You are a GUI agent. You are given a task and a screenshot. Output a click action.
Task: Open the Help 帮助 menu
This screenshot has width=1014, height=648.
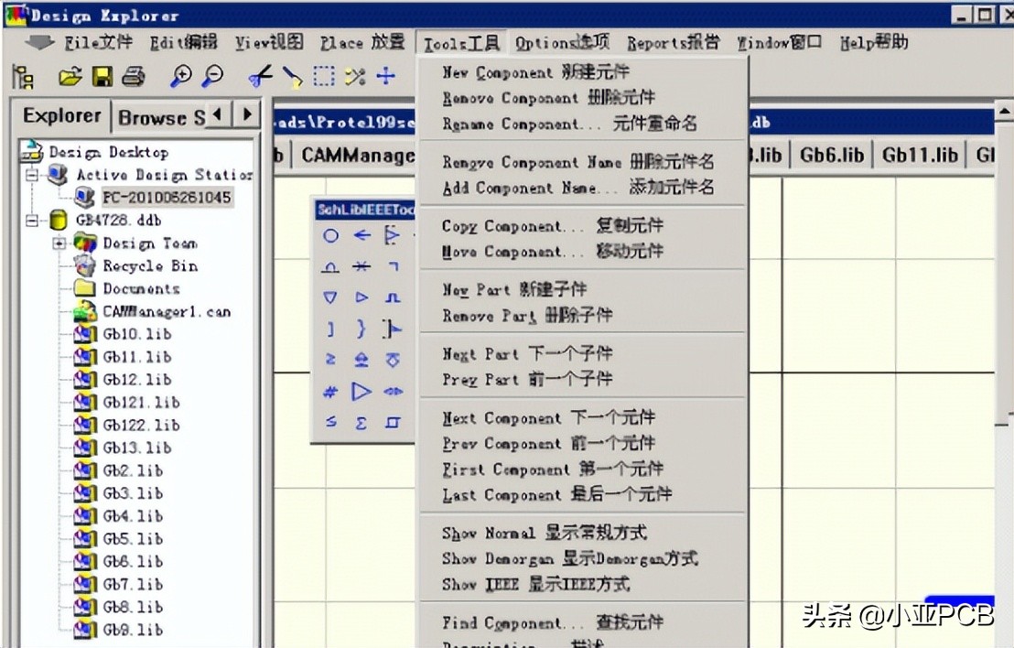coord(874,43)
